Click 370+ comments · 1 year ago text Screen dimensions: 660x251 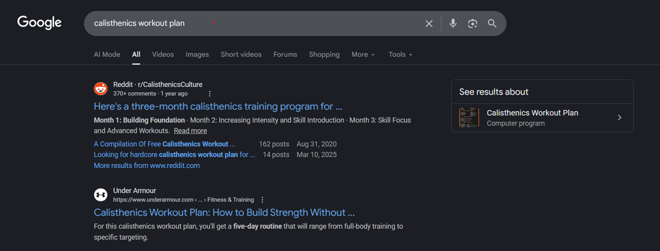coord(150,94)
